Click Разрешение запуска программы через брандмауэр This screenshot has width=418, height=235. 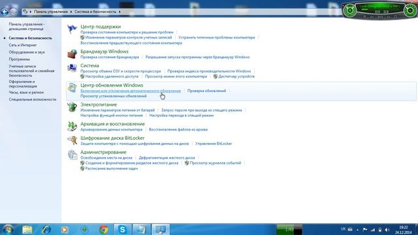pyautogui.click(x=197, y=57)
